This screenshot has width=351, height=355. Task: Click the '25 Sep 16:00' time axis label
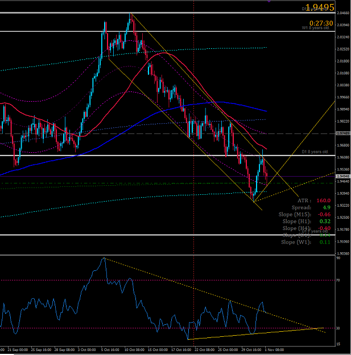click(x=41, y=350)
